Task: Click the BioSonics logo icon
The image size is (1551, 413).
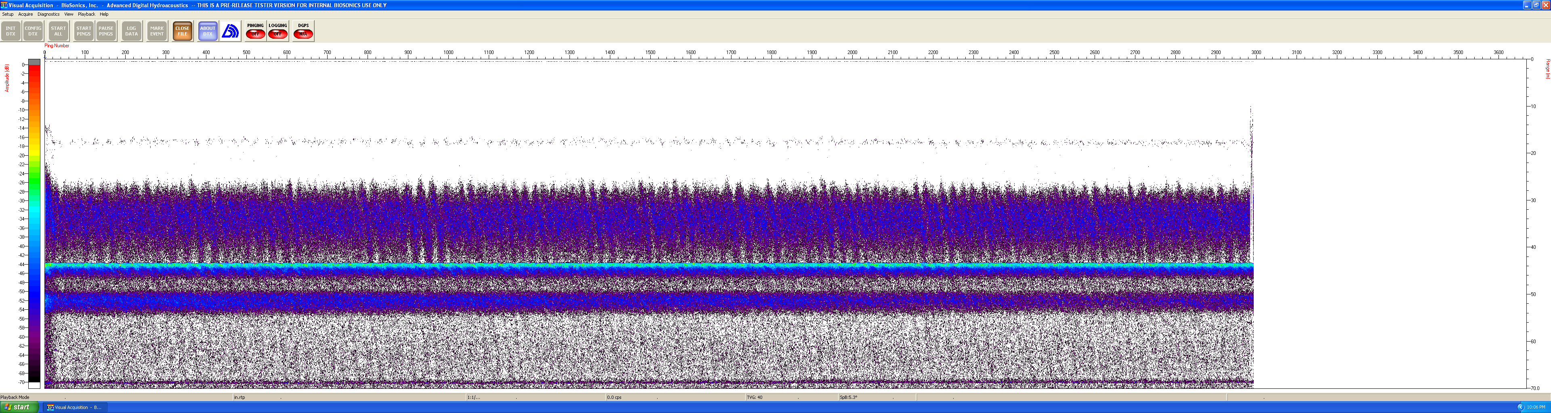Action: [230, 31]
